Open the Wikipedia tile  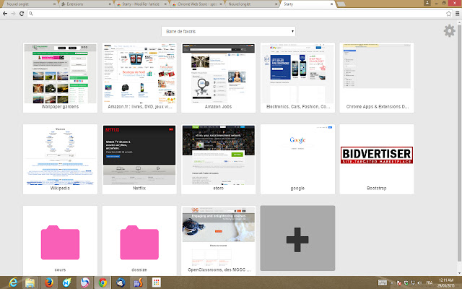pos(60,159)
